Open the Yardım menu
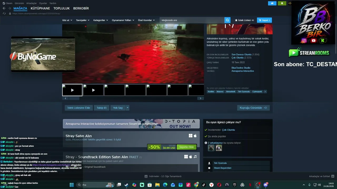 53,3
